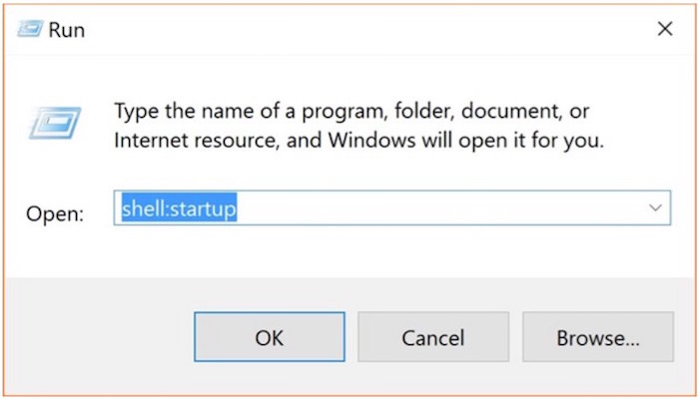Click the large Run icon beside the description
Screen dimensions: 699x400
[52, 122]
